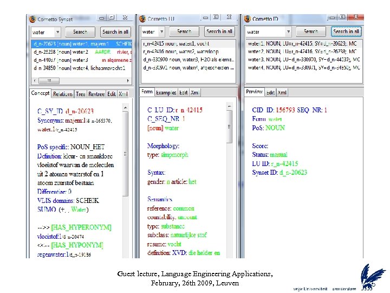Open the Edit tab in Cornetto ID
Viewport: 390px width, 293px height.
(x=270, y=92)
